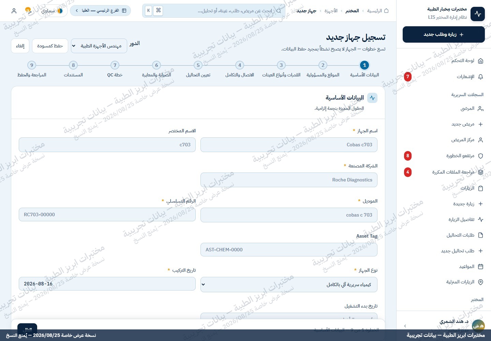
Task: Click the clipboard icon beside الزيارات
Action: pos(481,188)
